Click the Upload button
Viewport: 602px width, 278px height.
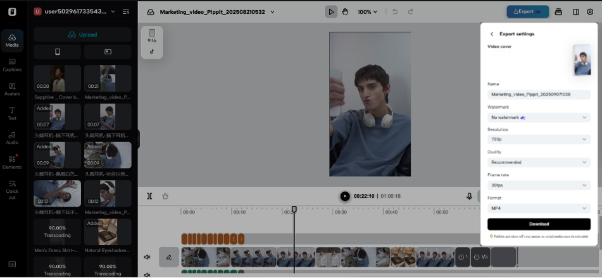(83, 35)
